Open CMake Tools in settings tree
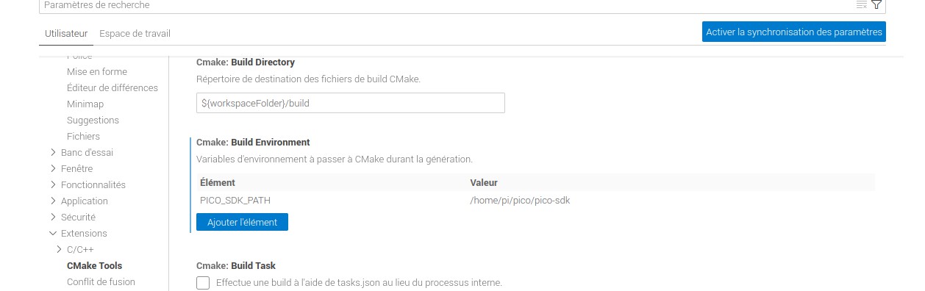 tap(94, 266)
